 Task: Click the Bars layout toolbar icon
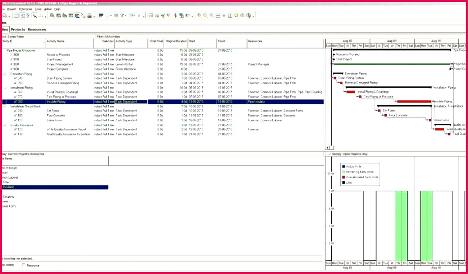click(101, 16)
